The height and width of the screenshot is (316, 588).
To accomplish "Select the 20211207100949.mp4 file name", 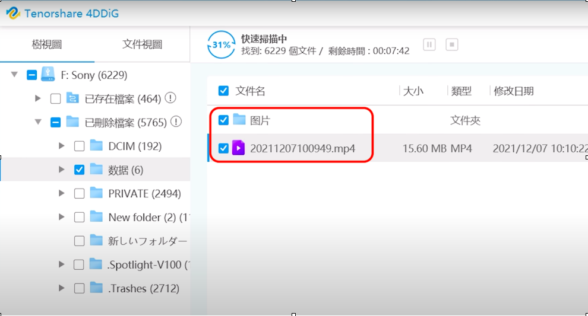I will point(303,149).
